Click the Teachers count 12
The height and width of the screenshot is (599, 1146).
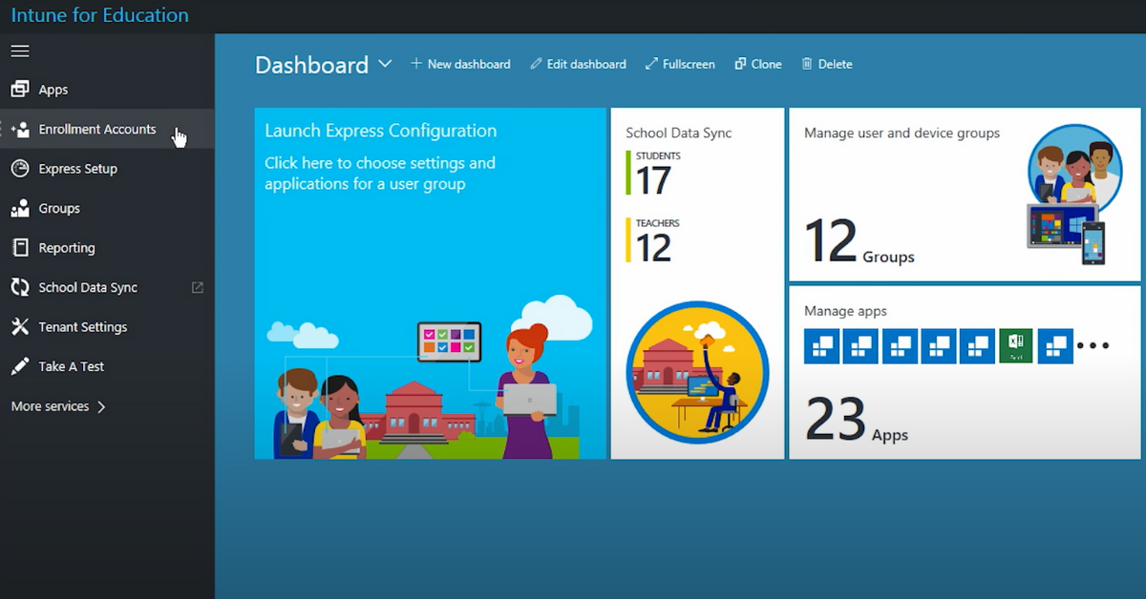click(x=653, y=247)
